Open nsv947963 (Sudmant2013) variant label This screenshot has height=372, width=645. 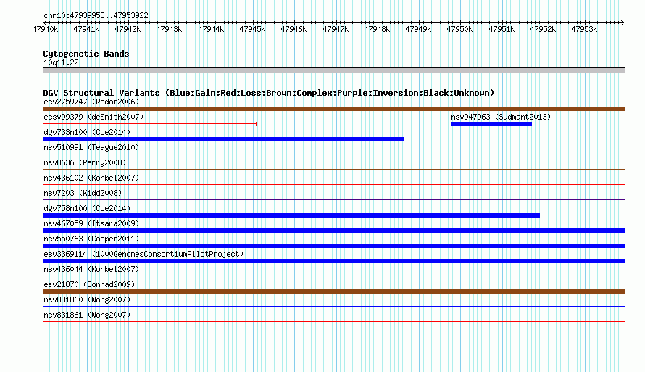(x=501, y=117)
